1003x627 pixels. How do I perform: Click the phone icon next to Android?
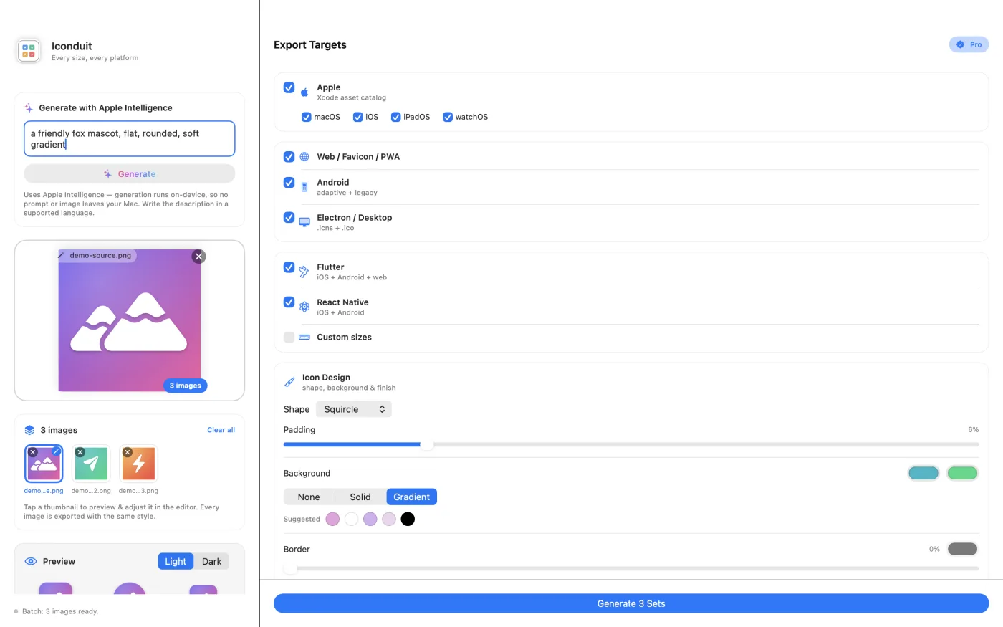click(x=304, y=187)
